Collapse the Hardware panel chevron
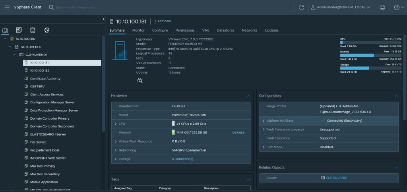 pyautogui.click(x=248, y=96)
